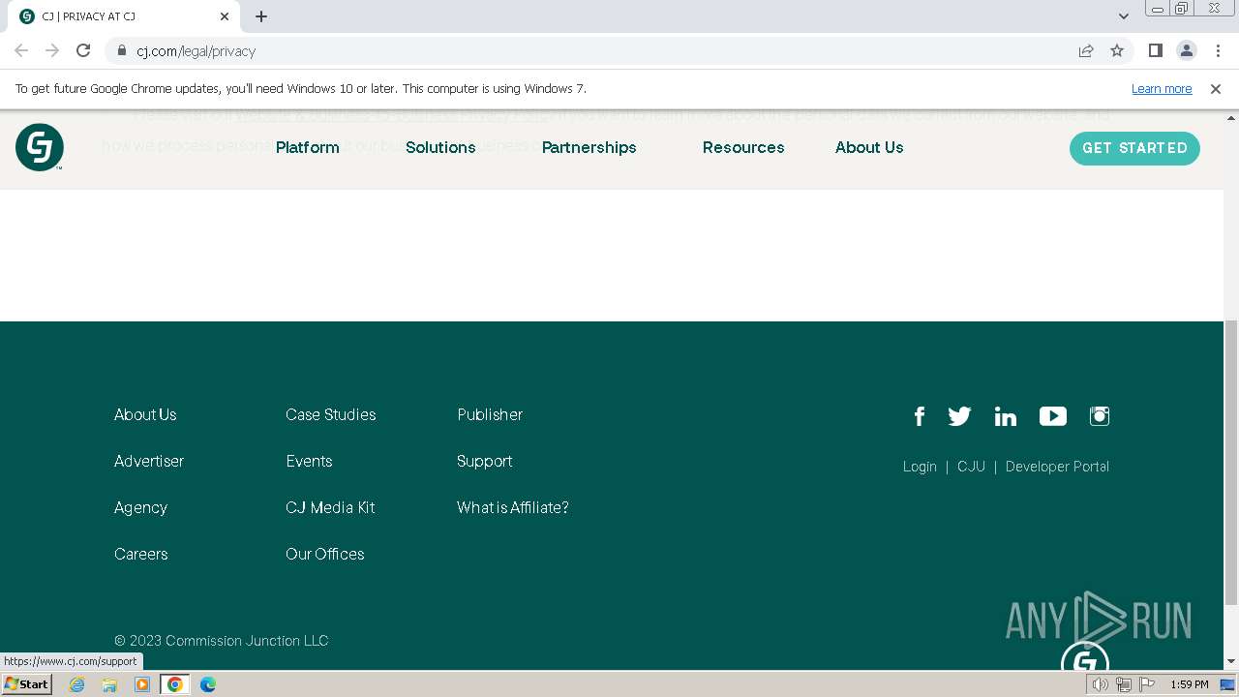Open Partnerships navigation menu

pos(589,147)
